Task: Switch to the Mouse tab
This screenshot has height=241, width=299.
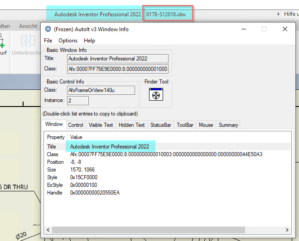Action: pyautogui.click(x=206, y=125)
